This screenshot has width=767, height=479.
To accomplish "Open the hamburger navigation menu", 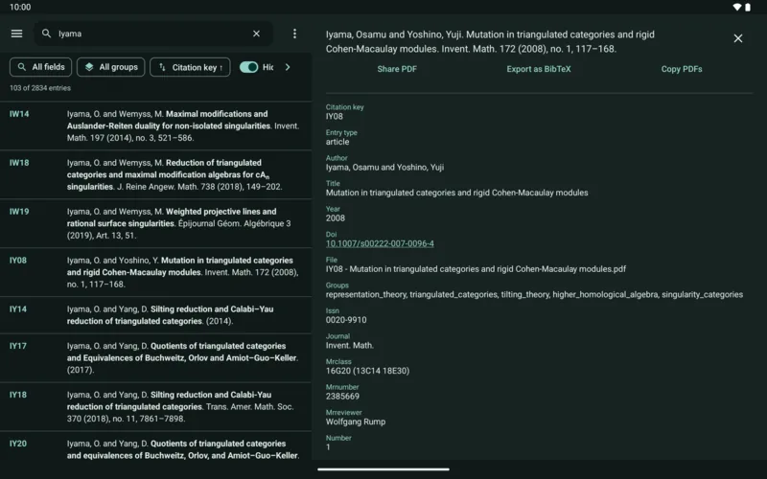I will coord(16,34).
